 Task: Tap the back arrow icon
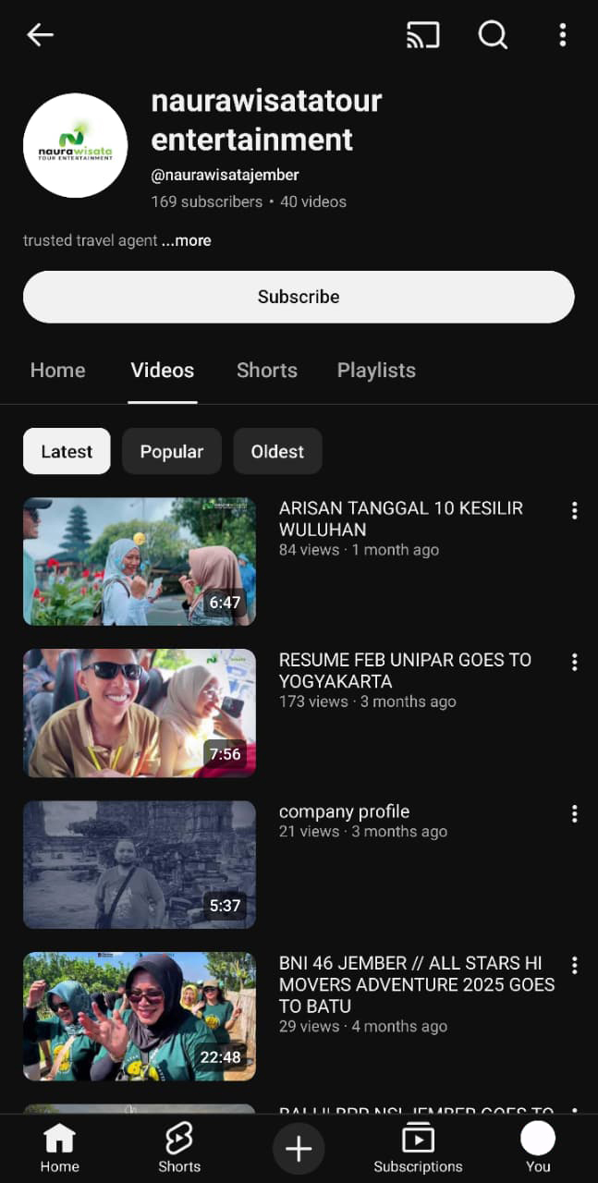pyautogui.click(x=40, y=35)
